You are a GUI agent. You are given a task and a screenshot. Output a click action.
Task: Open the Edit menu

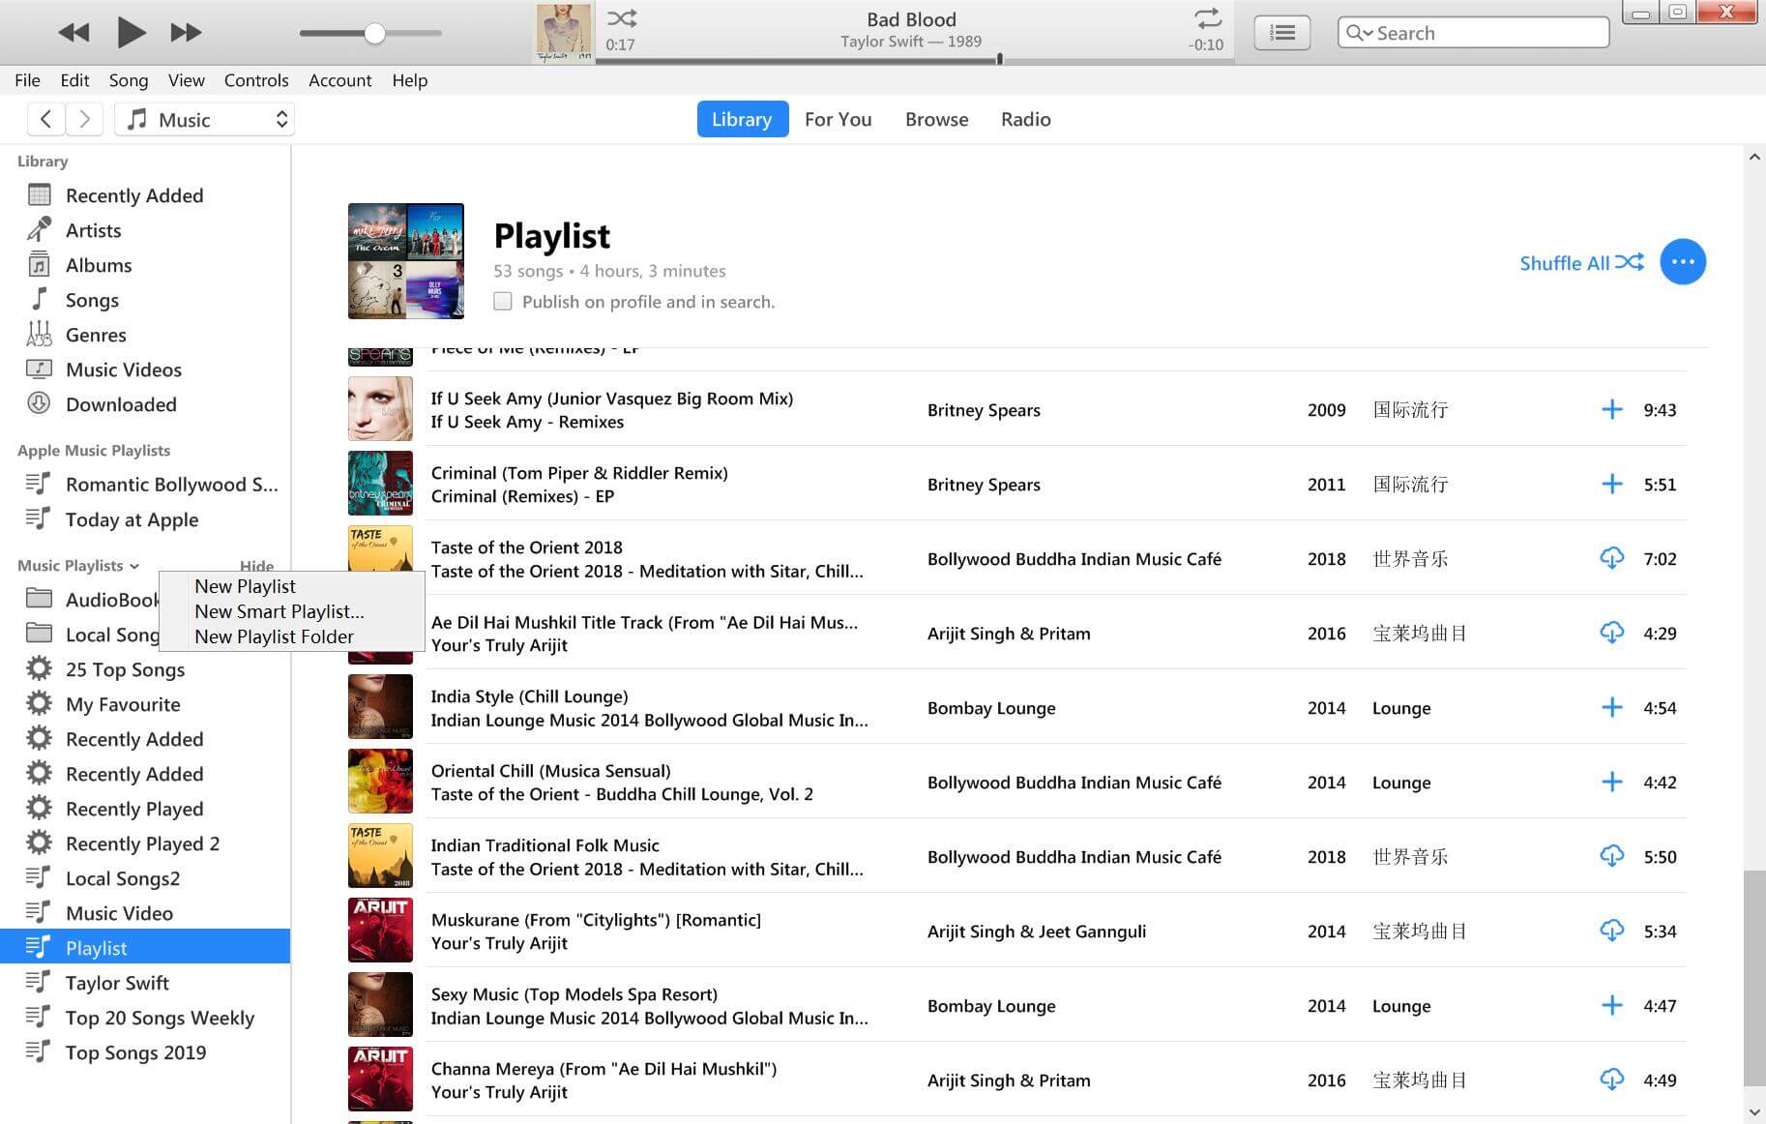pyautogui.click(x=74, y=80)
